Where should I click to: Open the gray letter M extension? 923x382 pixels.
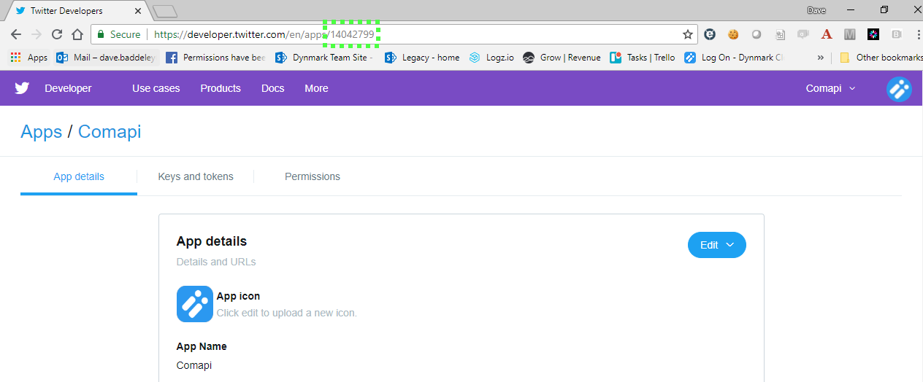850,34
